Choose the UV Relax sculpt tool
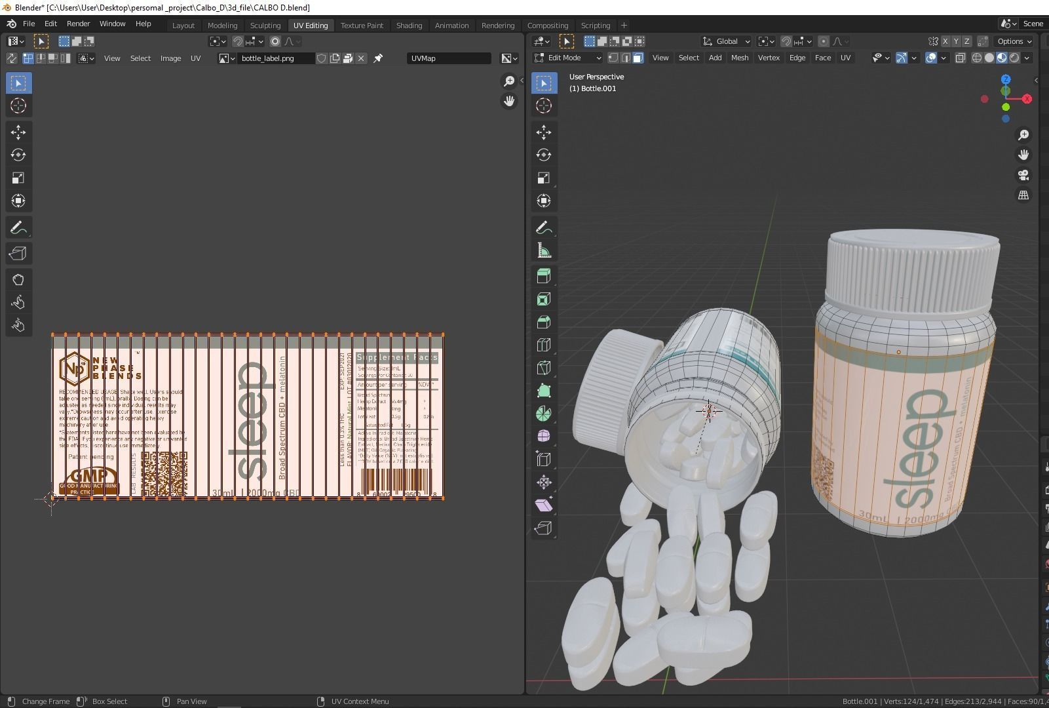Screen dimensions: 1049x708 point(18,302)
